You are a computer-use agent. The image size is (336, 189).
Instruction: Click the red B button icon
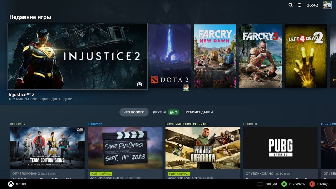point(312,184)
